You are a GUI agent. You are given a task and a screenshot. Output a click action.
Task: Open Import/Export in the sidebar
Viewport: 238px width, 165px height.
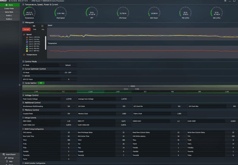click(x=10, y=154)
